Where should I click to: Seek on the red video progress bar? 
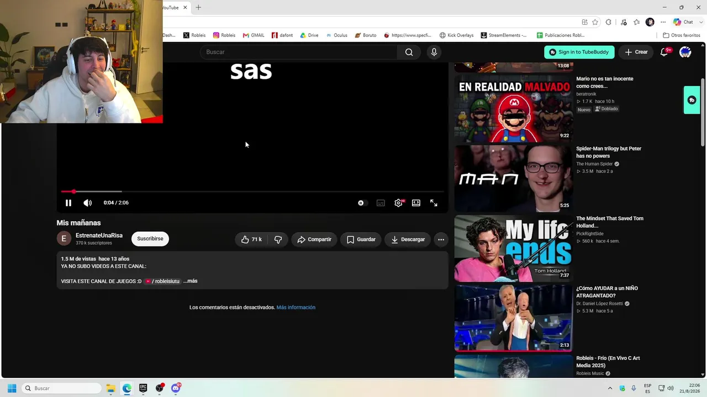[x=252, y=191]
